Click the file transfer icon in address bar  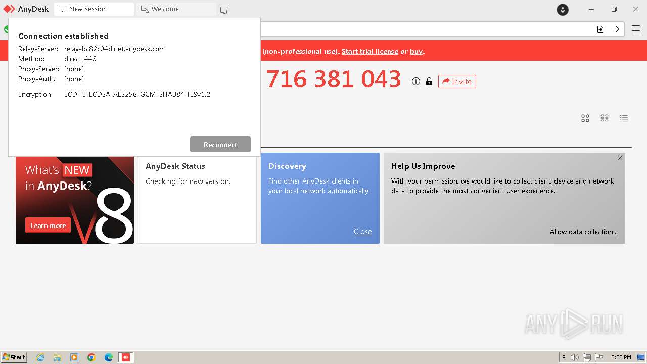[x=600, y=29]
